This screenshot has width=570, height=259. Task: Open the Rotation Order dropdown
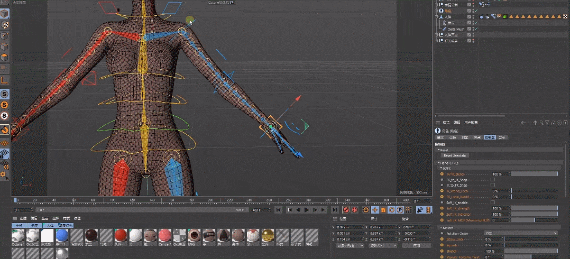(521, 233)
